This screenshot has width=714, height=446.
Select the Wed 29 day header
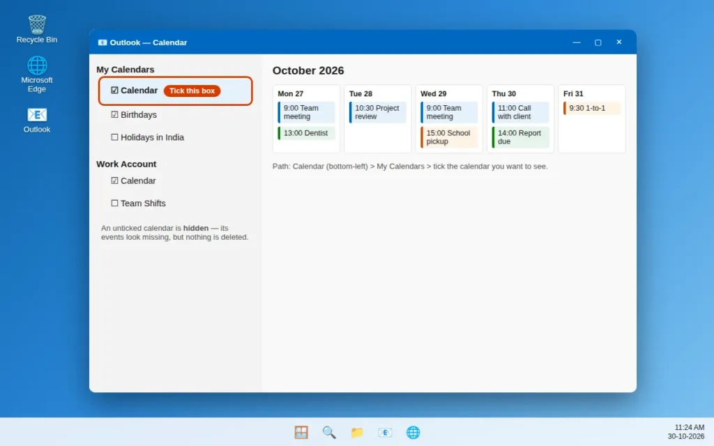click(433, 93)
